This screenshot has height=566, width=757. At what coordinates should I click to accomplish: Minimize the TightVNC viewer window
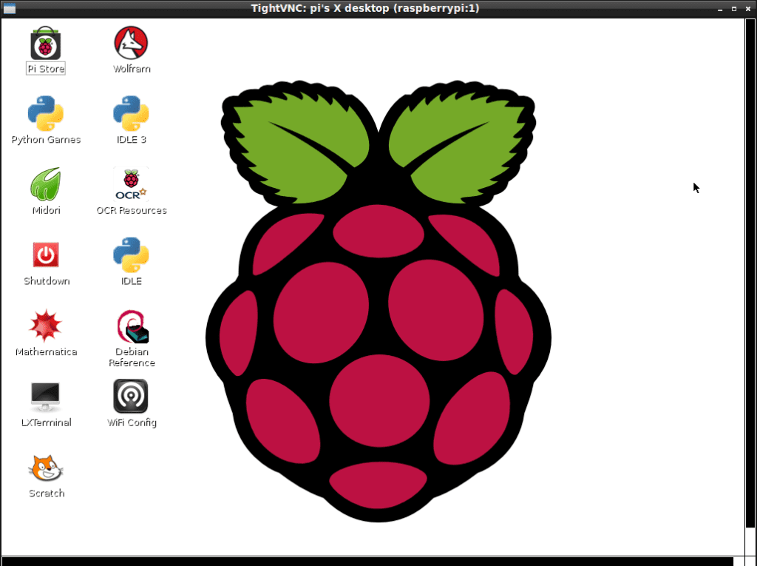click(719, 8)
